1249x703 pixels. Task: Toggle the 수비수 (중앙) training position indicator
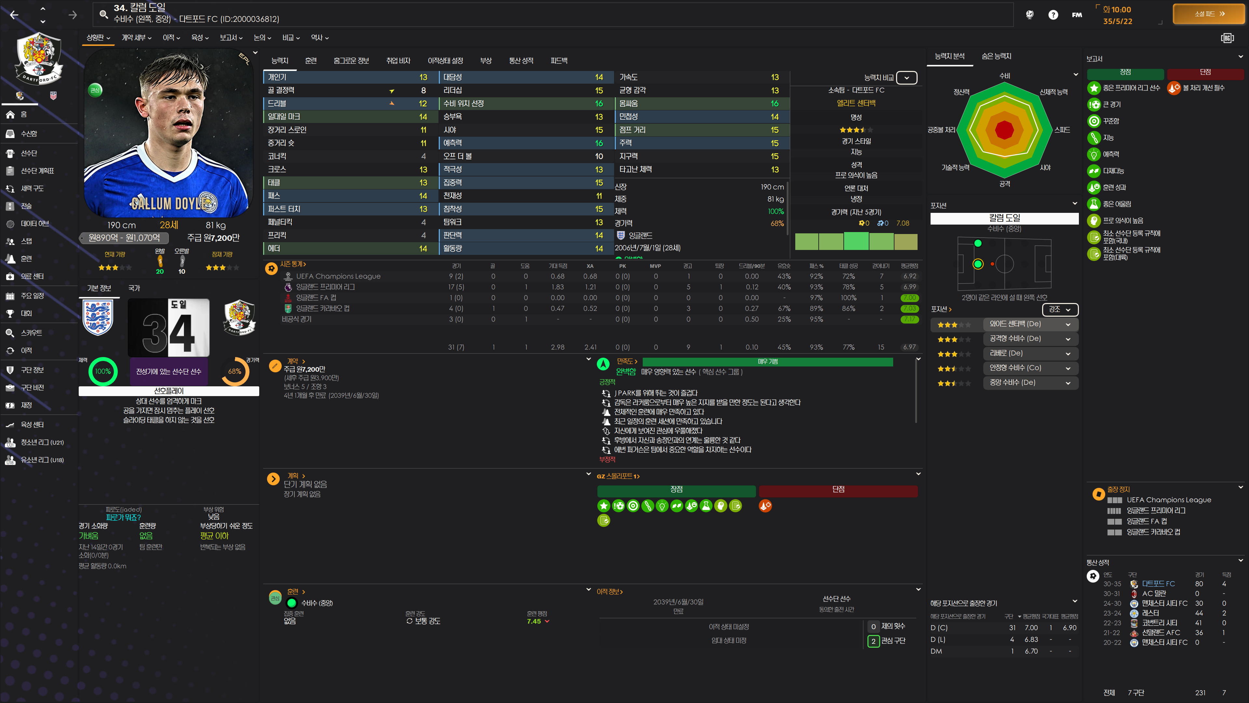coord(291,603)
